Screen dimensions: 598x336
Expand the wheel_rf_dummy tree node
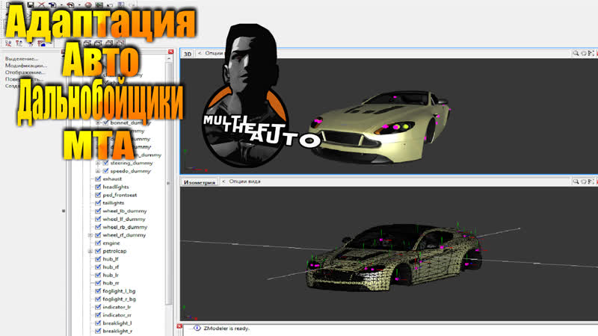(x=90, y=235)
